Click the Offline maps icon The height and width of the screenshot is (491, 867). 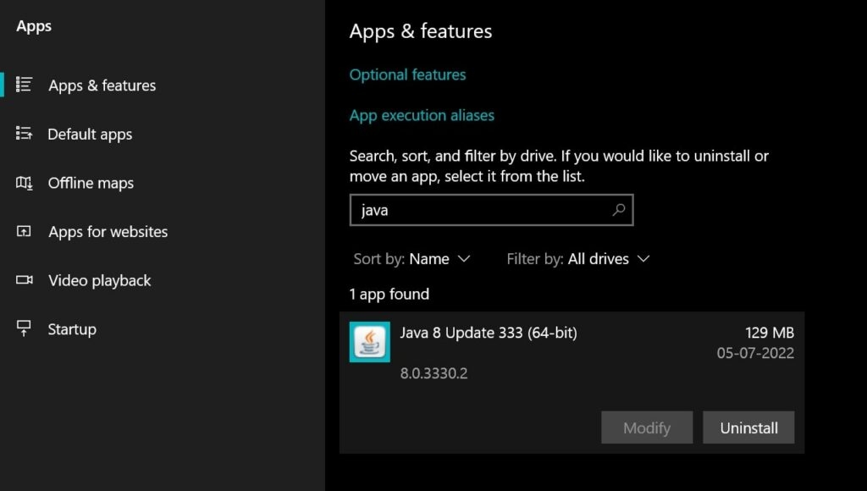point(24,183)
